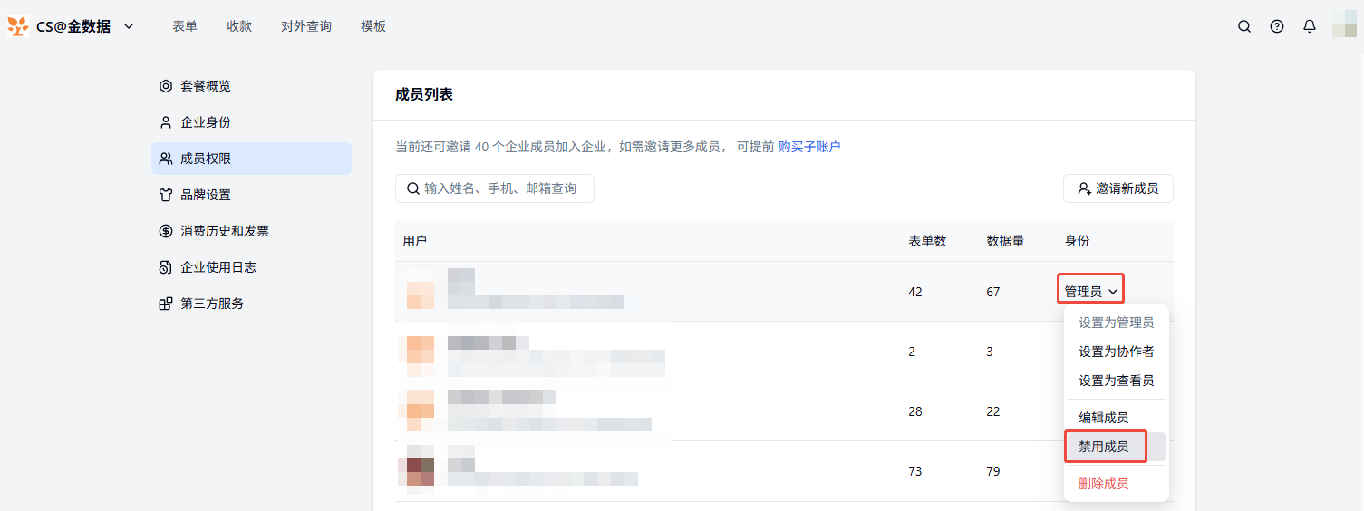Open the help question mark icon
This screenshot has height=511, width=1364.
1277,26
